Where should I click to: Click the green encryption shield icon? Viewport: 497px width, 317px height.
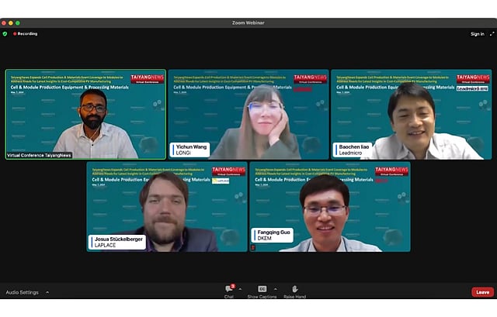click(x=5, y=33)
